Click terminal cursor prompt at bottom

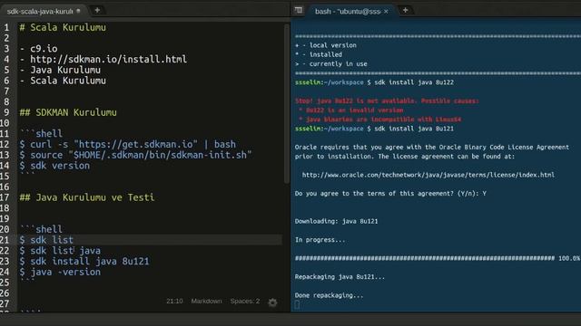(x=297, y=304)
